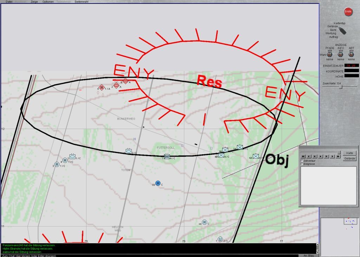
Task: Select the XO unit marker on map
Action: point(205,222)
